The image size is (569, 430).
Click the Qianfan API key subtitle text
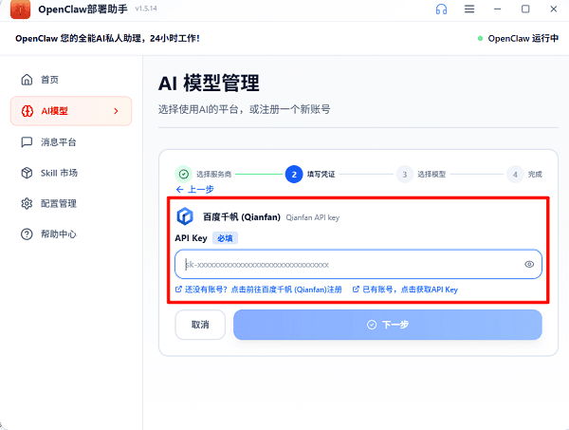(312, 217)
